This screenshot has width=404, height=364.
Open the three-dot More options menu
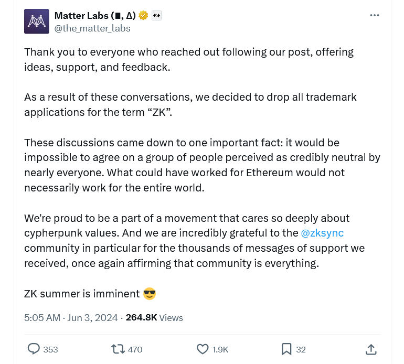tap(374, 15)
